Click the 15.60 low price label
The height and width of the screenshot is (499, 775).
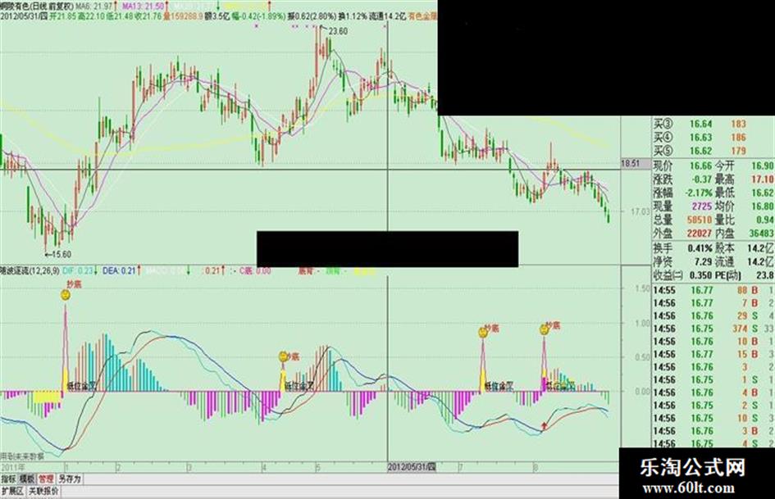coord(62,255)
